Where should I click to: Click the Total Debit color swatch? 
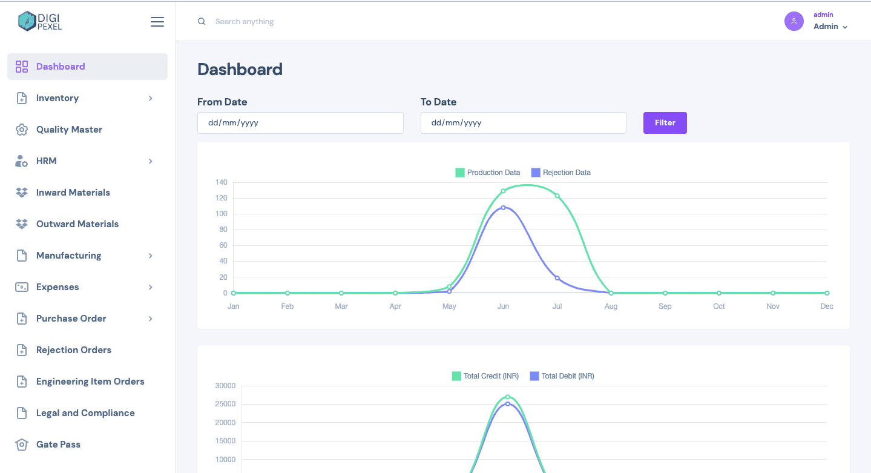534,376
